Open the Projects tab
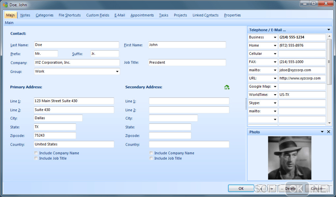336x197 pixels. pos(180,15)
